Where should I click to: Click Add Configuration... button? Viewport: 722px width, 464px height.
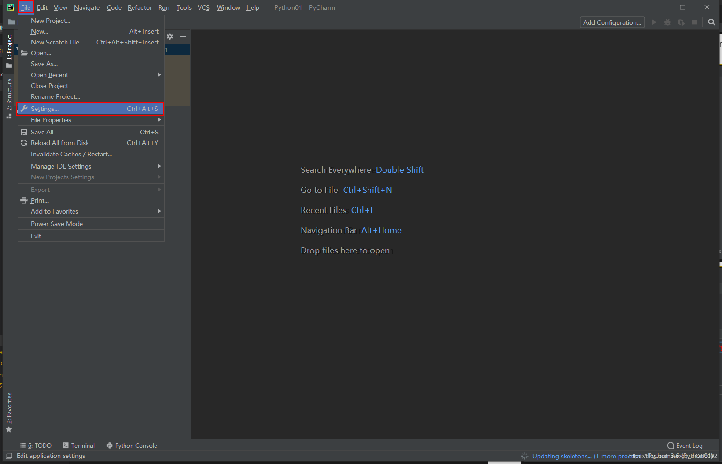pos(612,22)
